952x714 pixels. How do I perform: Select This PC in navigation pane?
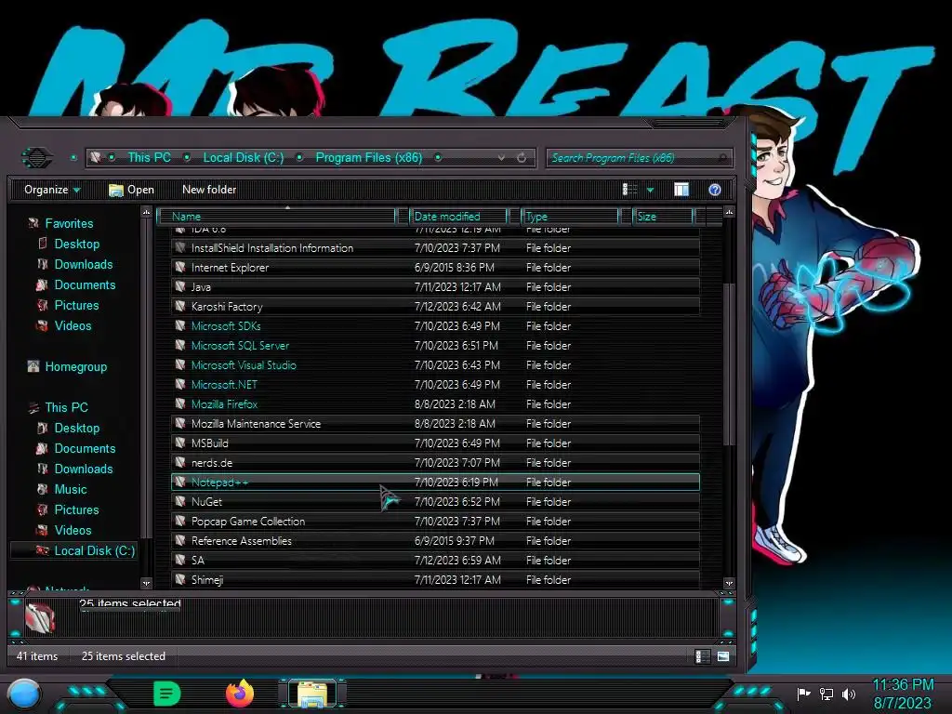[x=66, y=407]
